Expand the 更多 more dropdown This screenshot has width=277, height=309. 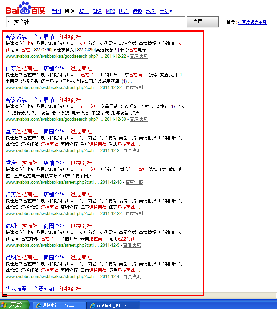(166, 11)
